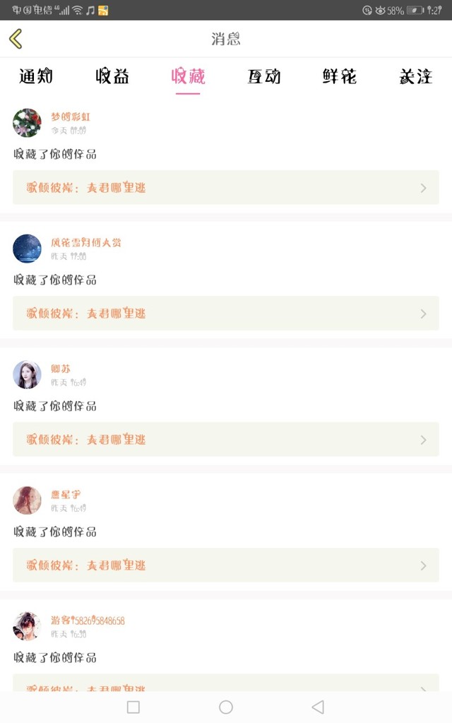Tap the Android recent apps square
The image size is (452, 723).
point(133,707)
